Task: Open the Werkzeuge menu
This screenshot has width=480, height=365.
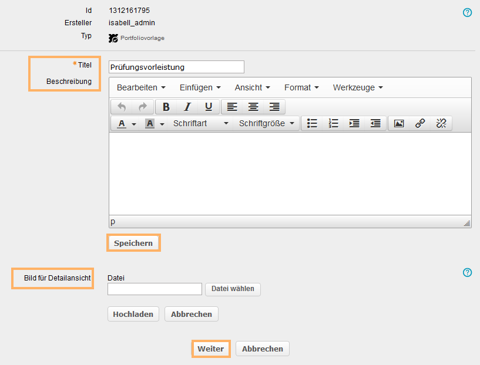Action: (x=357, y=87)
